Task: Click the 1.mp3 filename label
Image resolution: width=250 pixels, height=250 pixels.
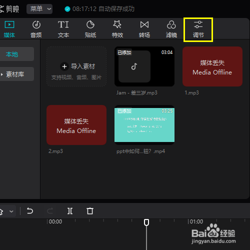Action: tap(191, 92)
